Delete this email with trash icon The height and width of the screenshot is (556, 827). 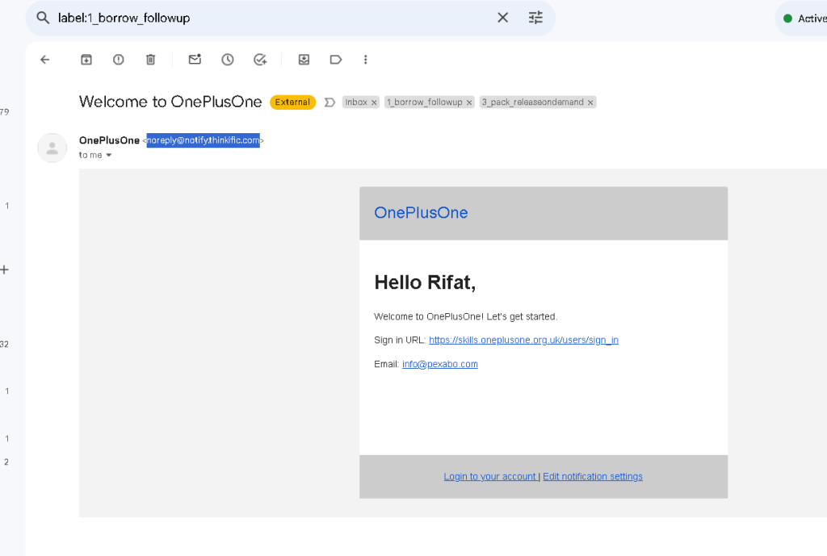coord(151,60)
